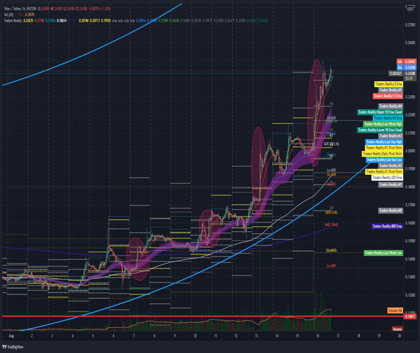Click the Traders Reality:5 Ema label
This screenshot has width=420, height=353.
pyautogui.click(x=388, y=84)
